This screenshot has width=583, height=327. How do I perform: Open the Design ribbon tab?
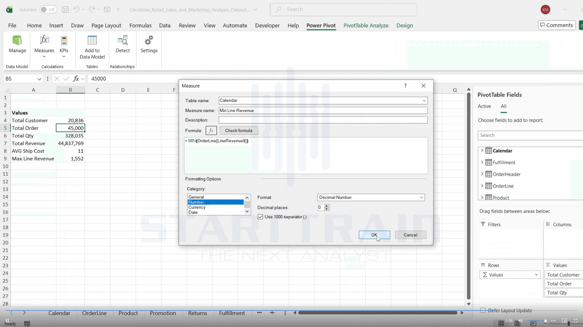click(x=404, y=25)
